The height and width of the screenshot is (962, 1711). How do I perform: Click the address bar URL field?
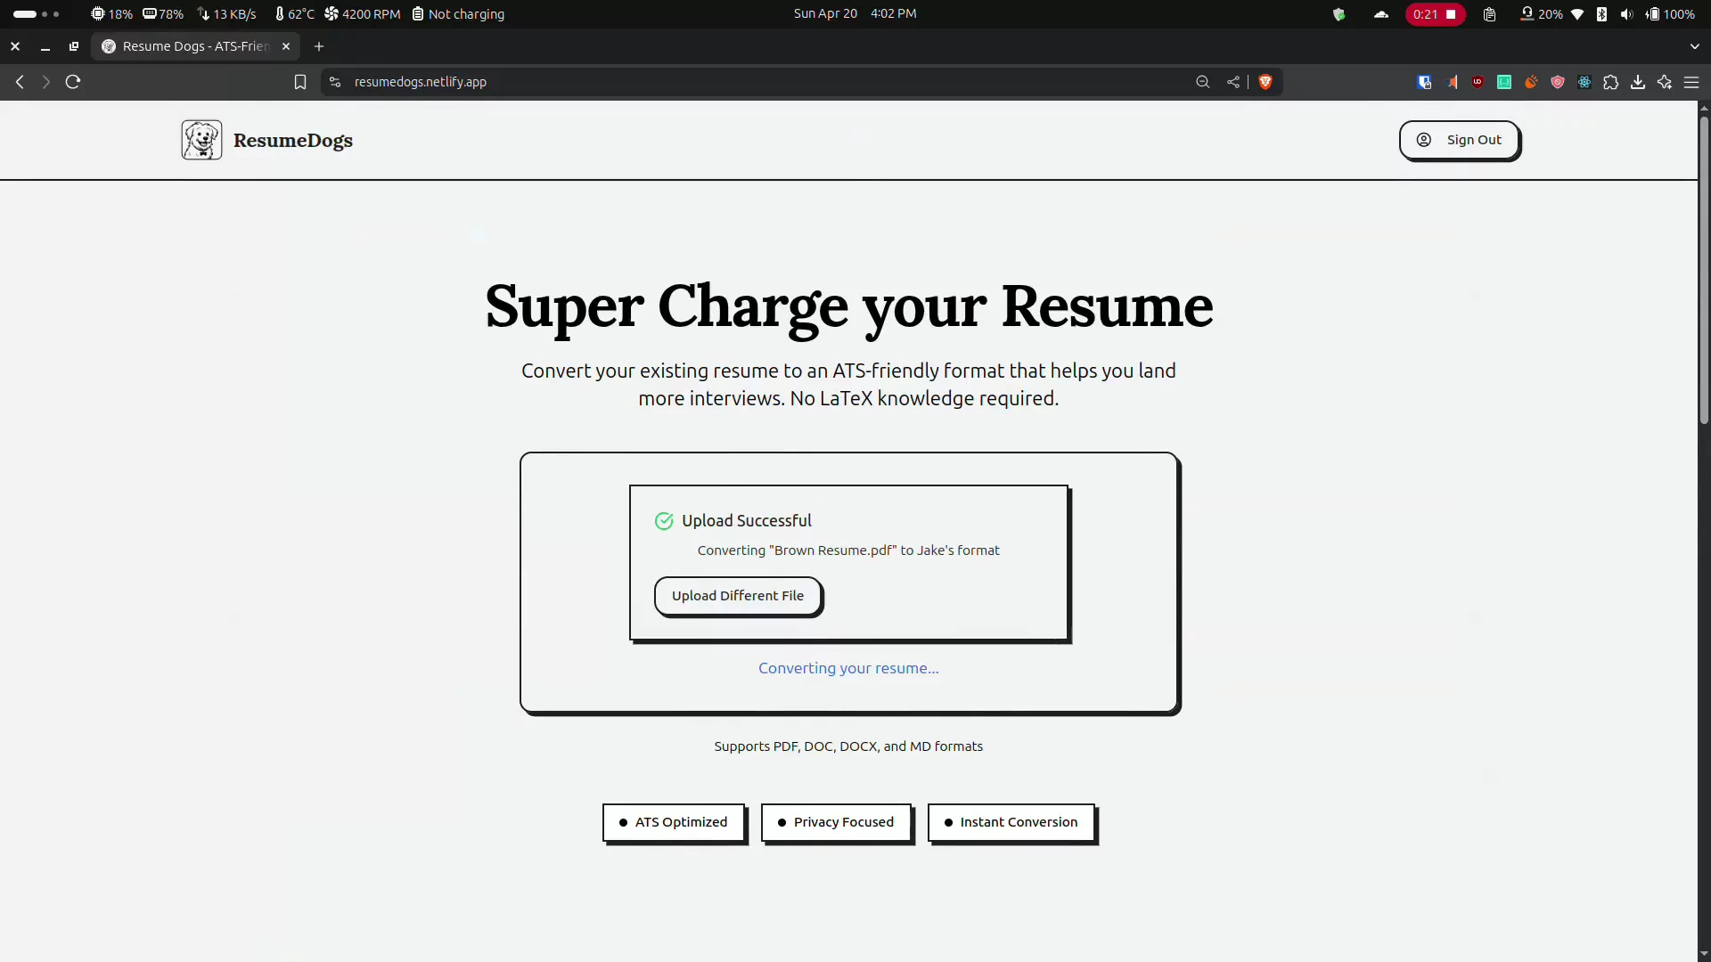(713, 82)
